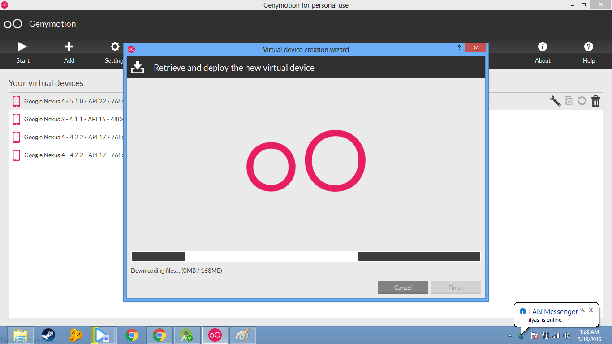Screen dimensions: 612x344
Task: Open File Explorer from the taskbar
Action: pos(21,335)
